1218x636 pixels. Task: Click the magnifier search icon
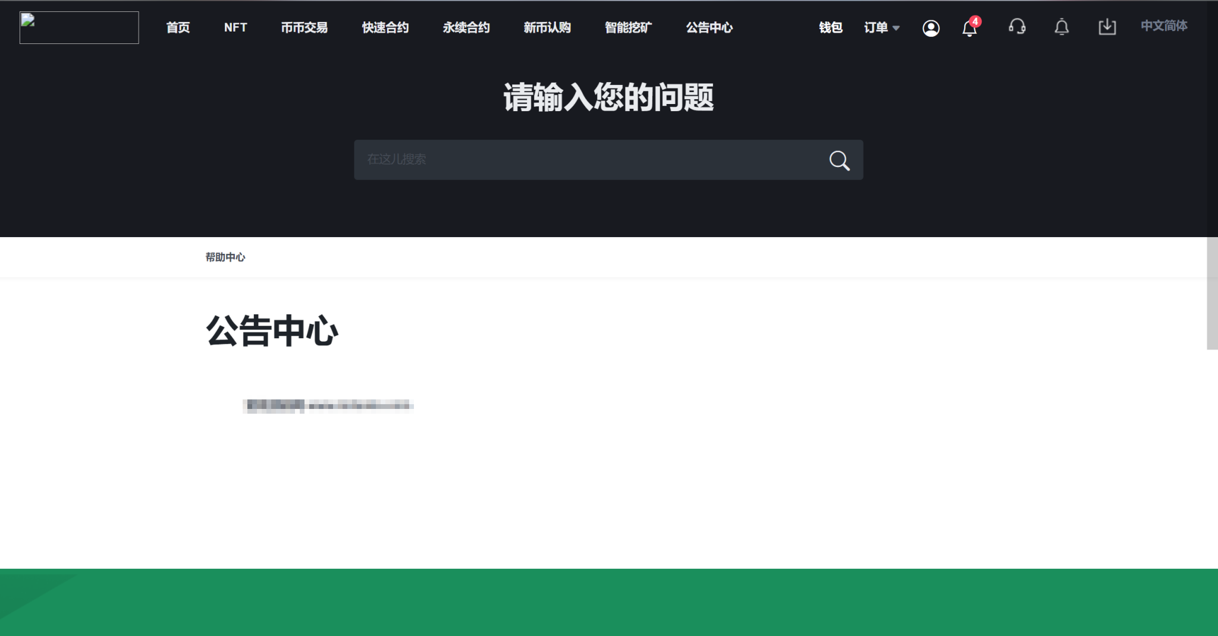839,160
